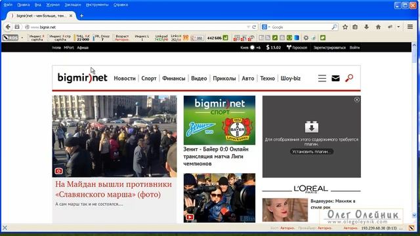Viewport: 420px width, 236px height.
Task: Expand the address bar history dropdown
Action: tap(248, 27)
